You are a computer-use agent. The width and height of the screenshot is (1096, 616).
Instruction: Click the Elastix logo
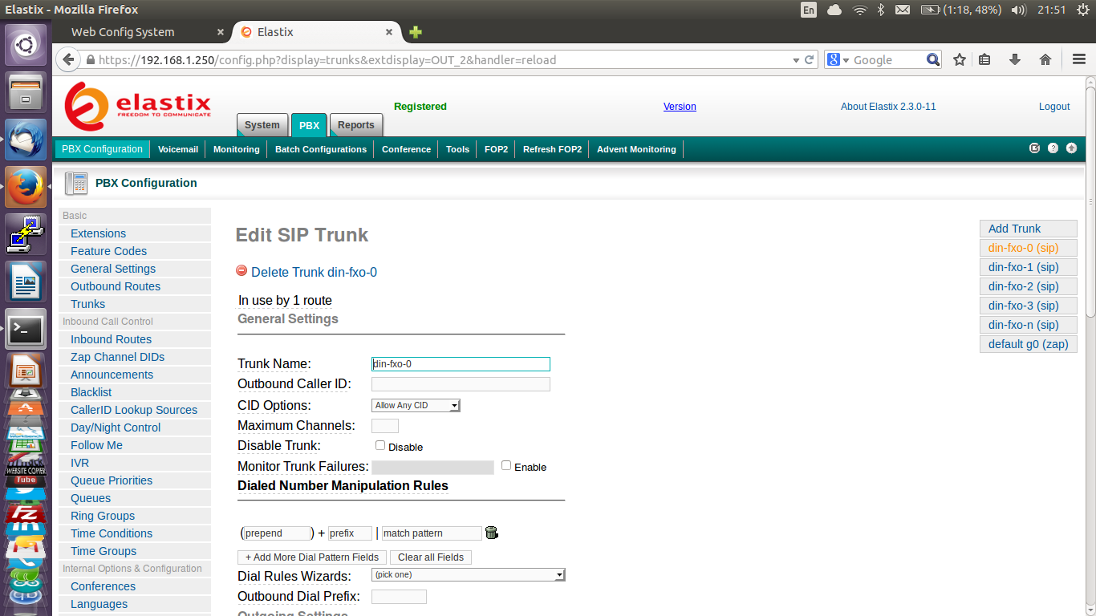coord(138,106)
